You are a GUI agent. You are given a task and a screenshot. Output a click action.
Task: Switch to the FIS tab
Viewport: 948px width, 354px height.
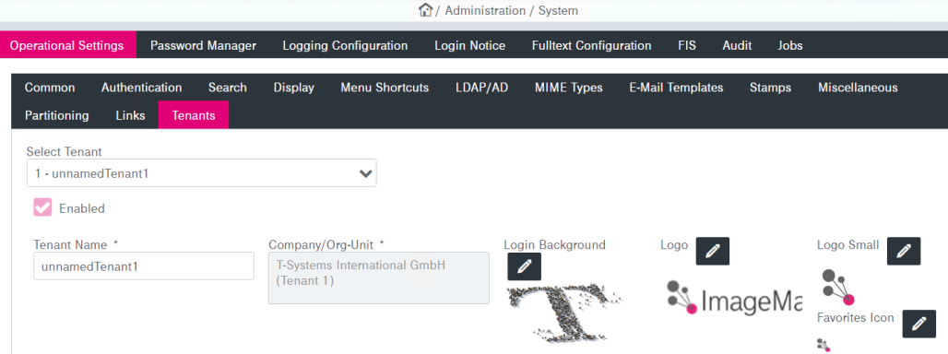[x=687, y=45]
